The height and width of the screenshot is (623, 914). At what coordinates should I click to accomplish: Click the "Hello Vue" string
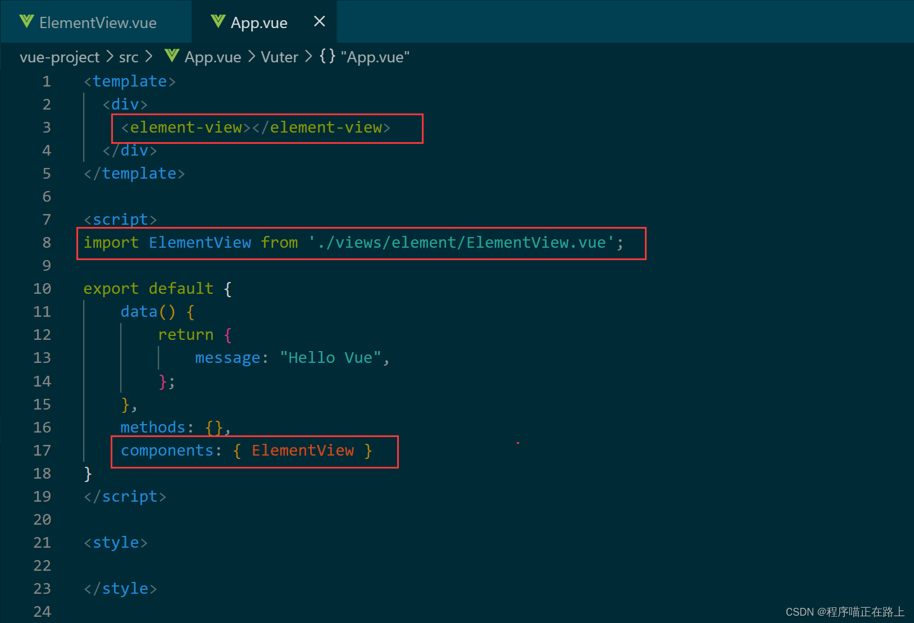click(x=330, y=358)
